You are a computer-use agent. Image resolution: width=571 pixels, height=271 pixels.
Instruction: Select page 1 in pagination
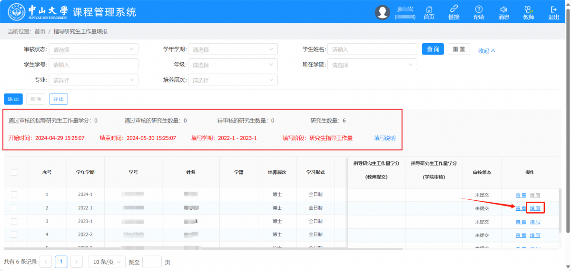(61, 262)
